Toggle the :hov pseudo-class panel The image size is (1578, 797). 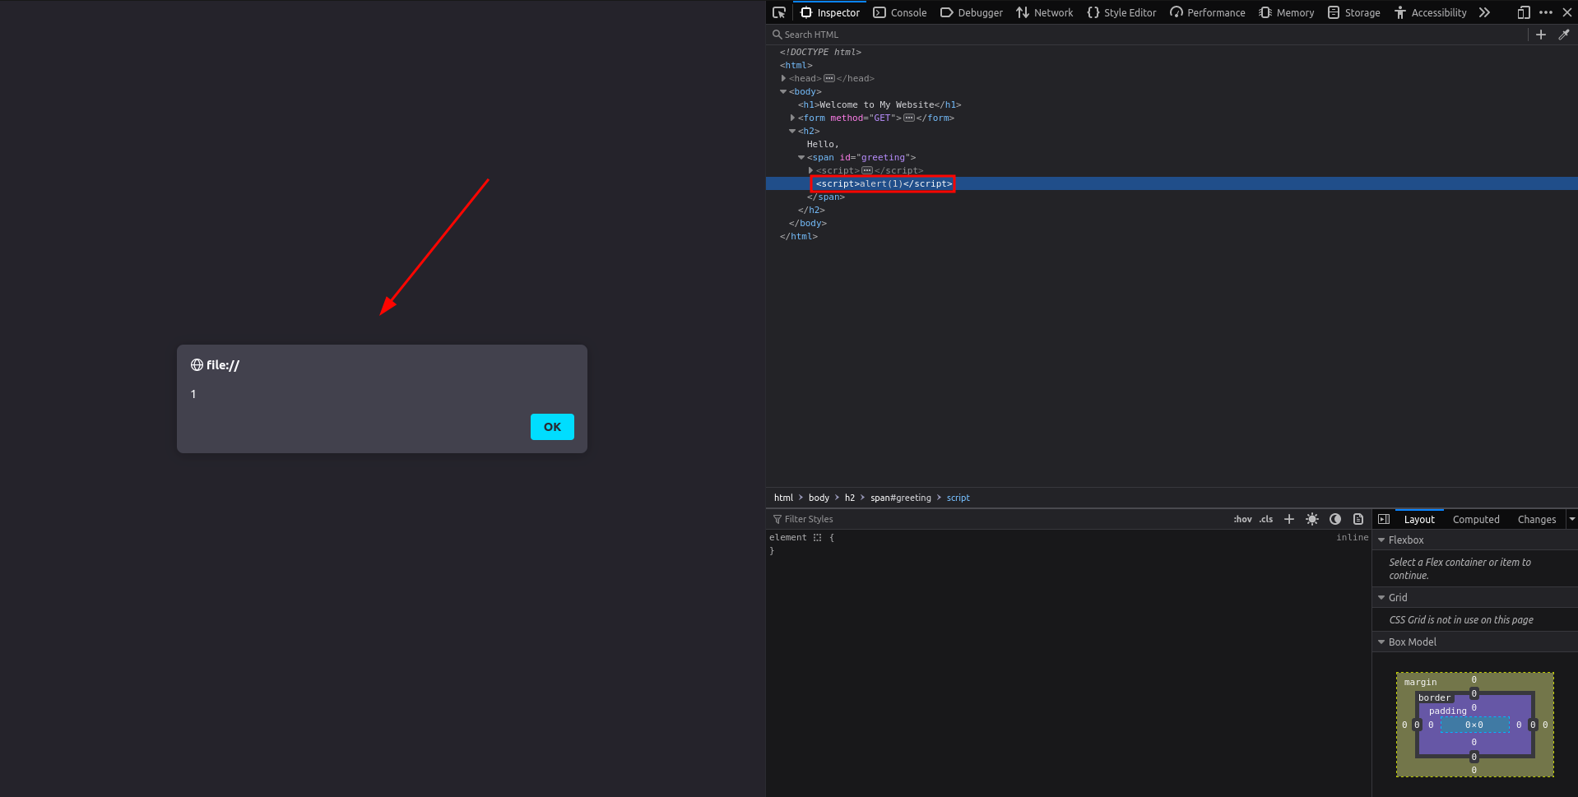click(1242, 519)
